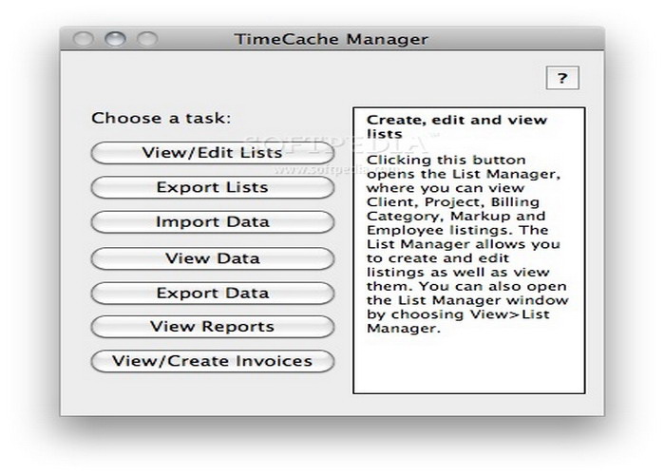Click the Export Lists button
Screen dimensions: 665x475
click(212, 188)
